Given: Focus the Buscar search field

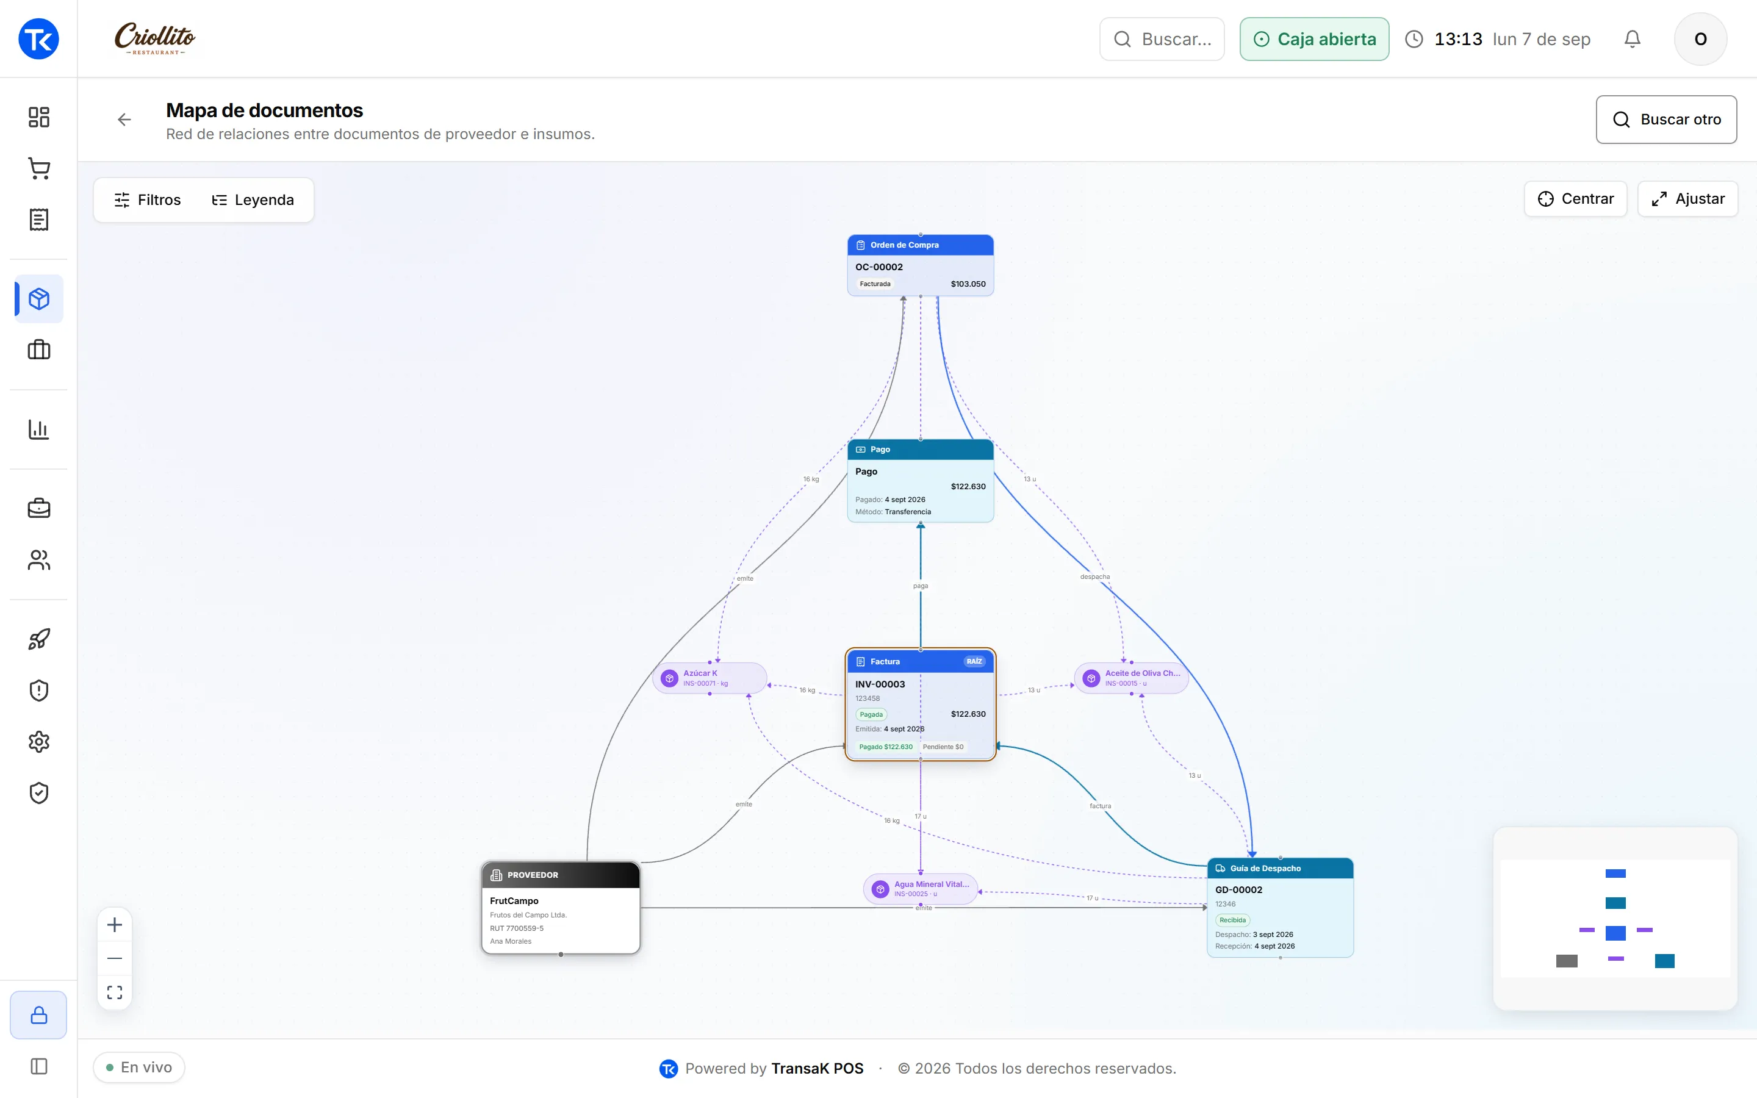Looking at the screenshot, I should [1162, 39].
